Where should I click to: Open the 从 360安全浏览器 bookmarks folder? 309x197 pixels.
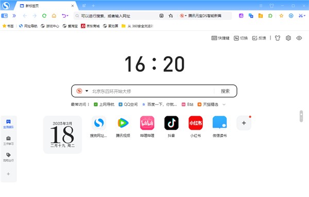point(138,26)
